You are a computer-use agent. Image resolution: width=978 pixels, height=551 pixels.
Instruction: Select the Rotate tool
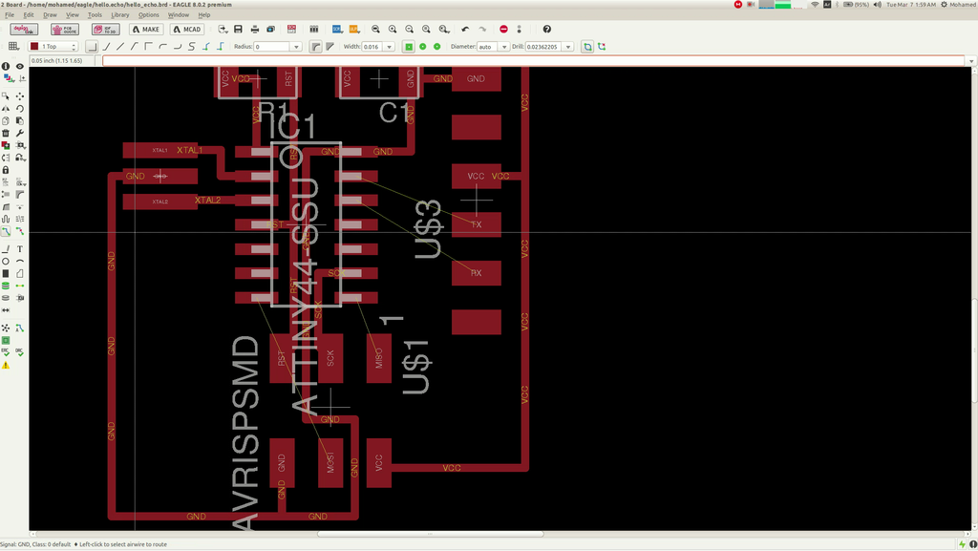pyautogui.click(x=20, y=109)
